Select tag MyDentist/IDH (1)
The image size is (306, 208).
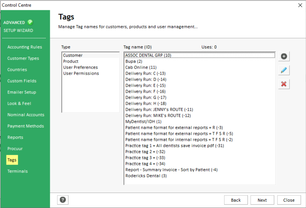200,122
